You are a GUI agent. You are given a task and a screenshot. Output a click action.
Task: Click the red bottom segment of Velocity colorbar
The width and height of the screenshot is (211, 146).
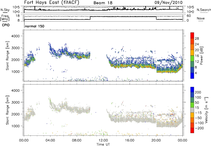(x=192, y=130)
